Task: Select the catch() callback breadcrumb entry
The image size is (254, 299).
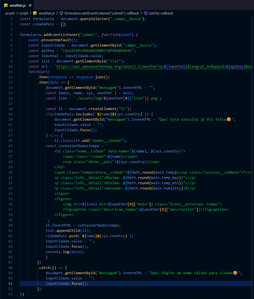Action: point(161,13)
